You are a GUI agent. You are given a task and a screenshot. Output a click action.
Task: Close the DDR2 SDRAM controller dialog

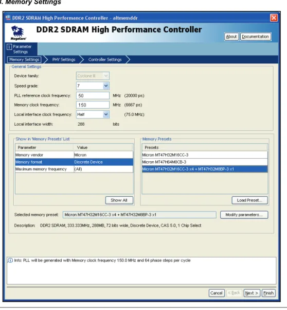coord(274,18)
